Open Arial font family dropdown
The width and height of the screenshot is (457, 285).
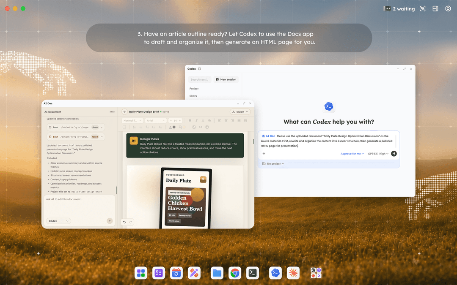(156, 120)
